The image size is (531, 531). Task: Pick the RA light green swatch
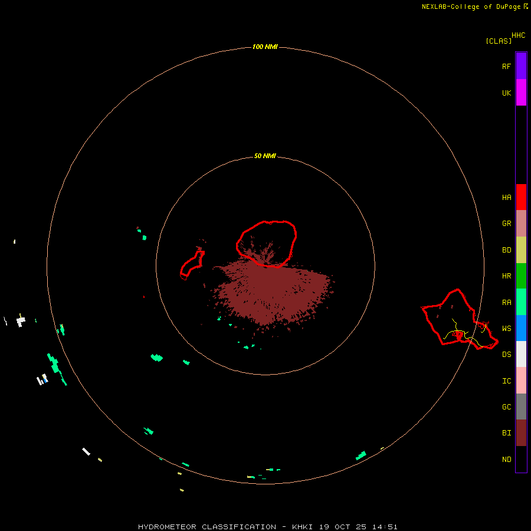click(x=521, y=302)
